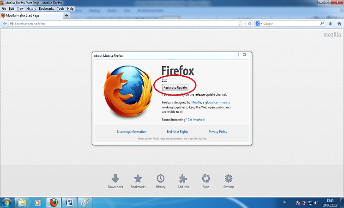Image resolution: width=344 pixels, height=208 pixels.
Task: Open the Privacy Policy link
Action: [x=218, y=132]
